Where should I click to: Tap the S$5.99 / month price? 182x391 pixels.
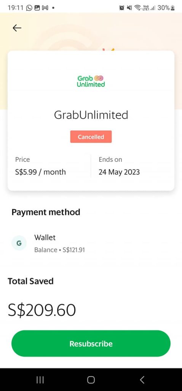(40, 172)
